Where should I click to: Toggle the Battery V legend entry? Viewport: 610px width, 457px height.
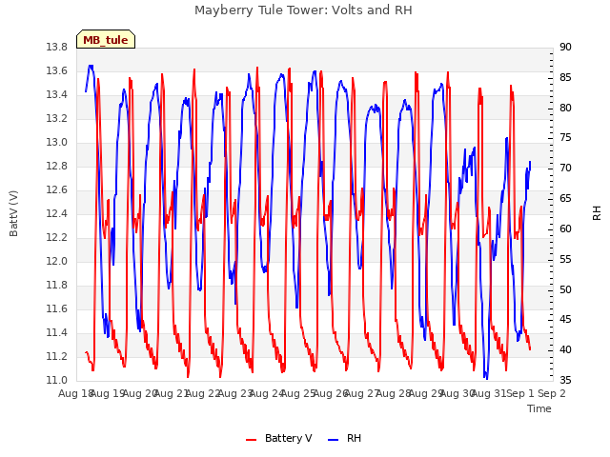pos(279,438)
